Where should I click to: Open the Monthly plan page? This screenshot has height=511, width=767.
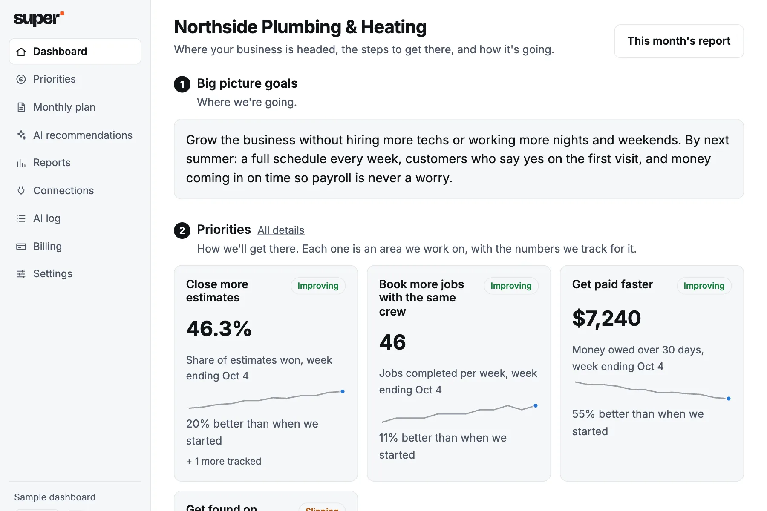[75, 107]
